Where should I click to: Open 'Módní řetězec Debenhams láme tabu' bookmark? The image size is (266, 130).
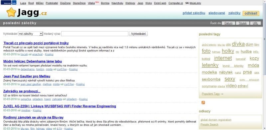33,61
